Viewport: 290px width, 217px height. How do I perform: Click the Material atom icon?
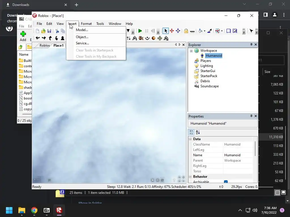(x=217, y=31)
